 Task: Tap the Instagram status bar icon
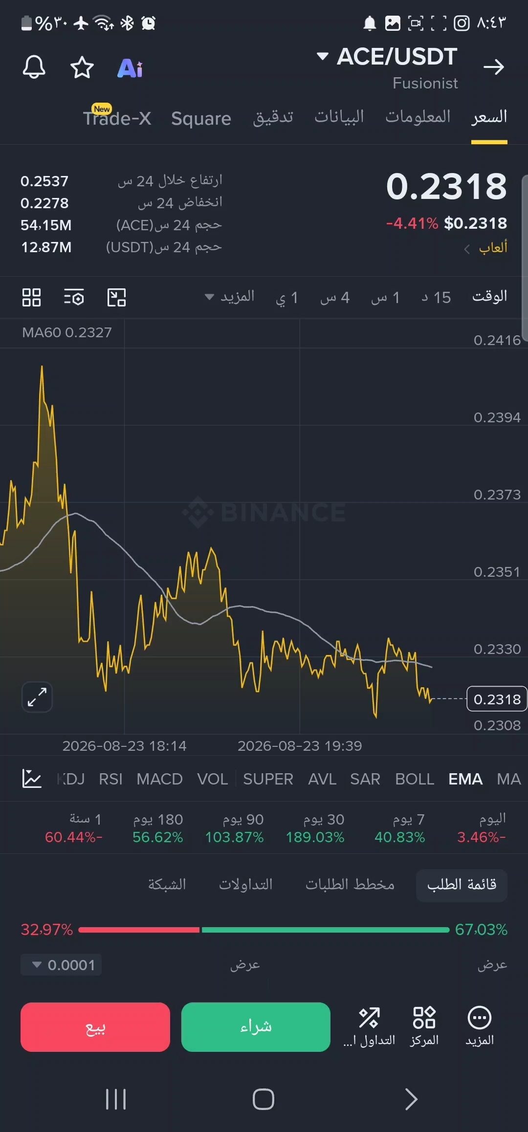(x=462, y=23)
